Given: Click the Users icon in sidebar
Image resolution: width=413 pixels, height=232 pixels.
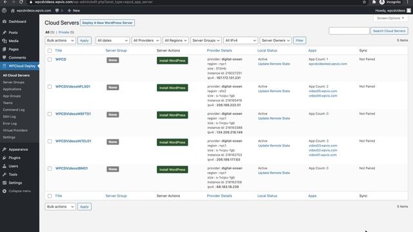Looking at the screenshot, I should pyautogui.click(x=5, y=166).
